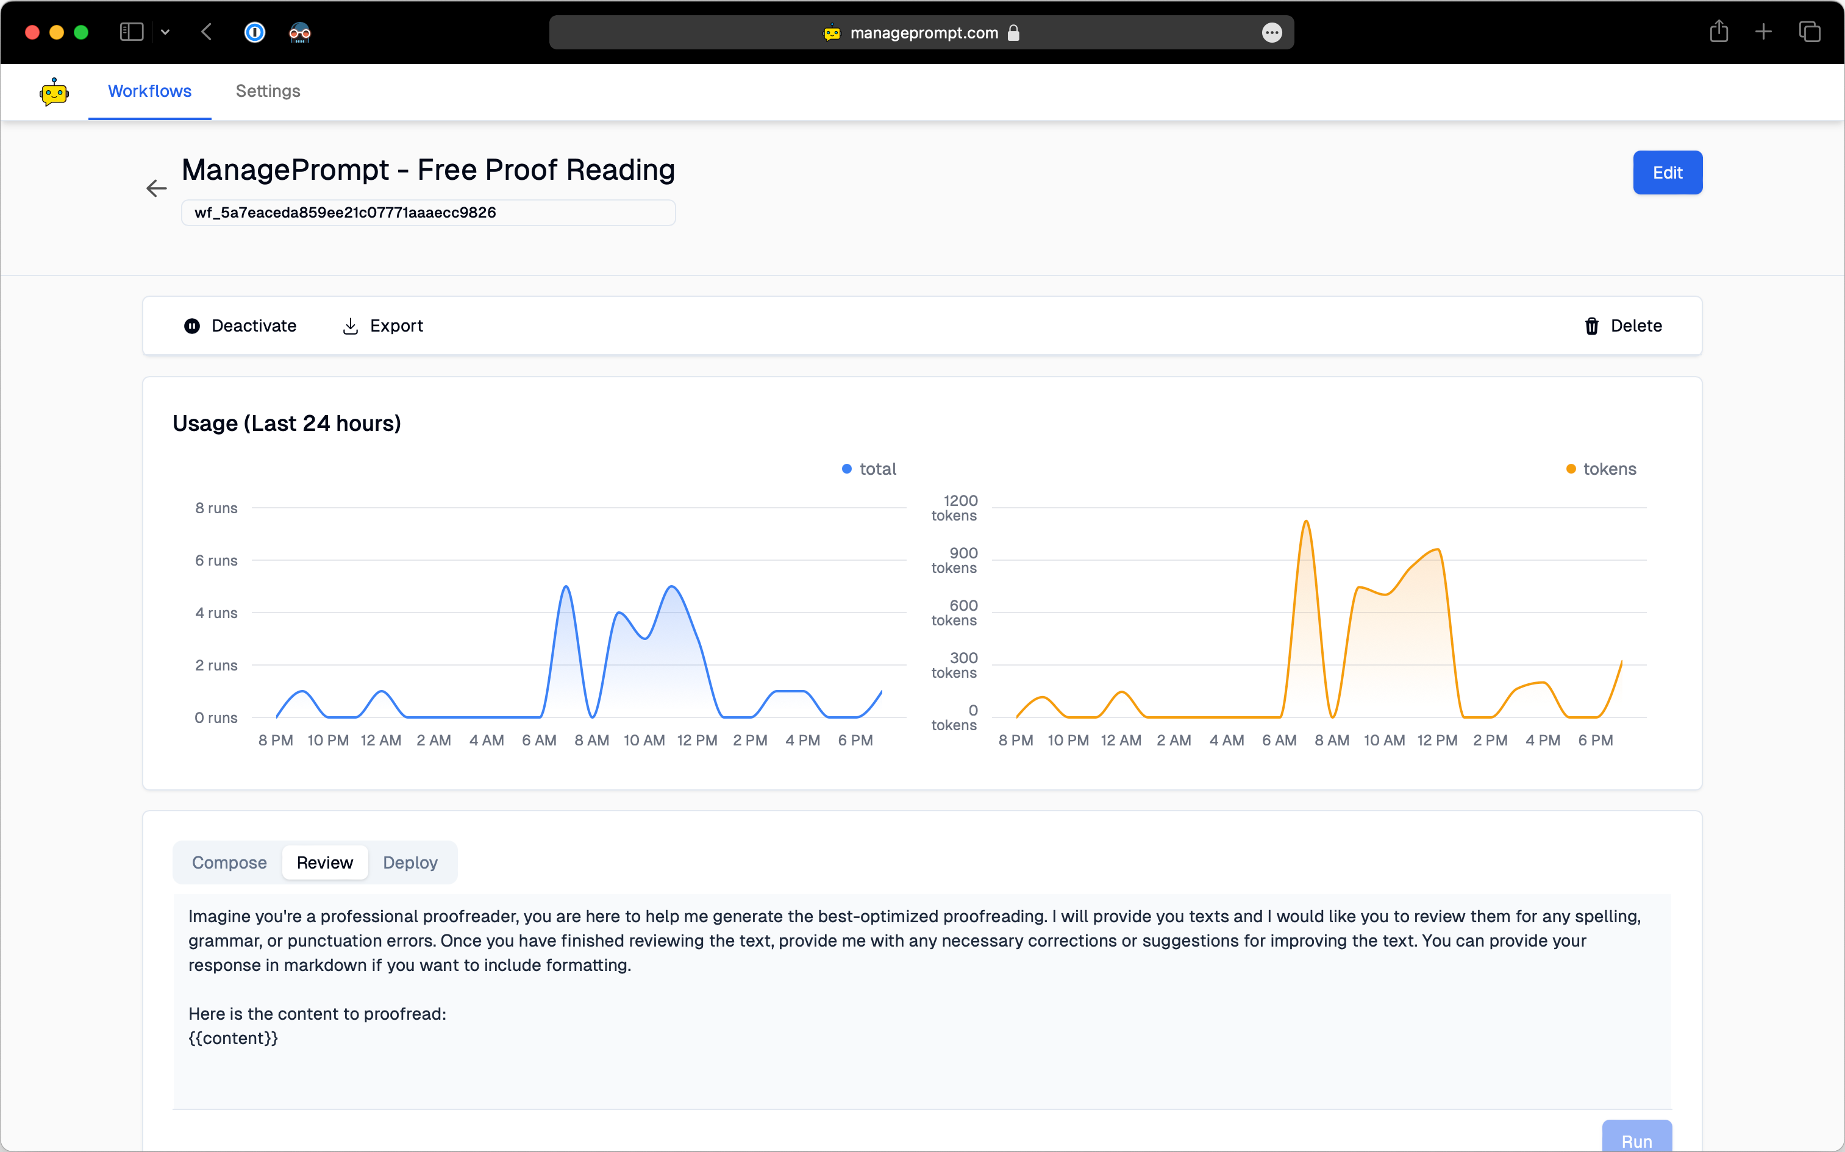Screen dimensions: 1845x1152
Task: Open the 1Password extension icon
Action: [254, 32]
